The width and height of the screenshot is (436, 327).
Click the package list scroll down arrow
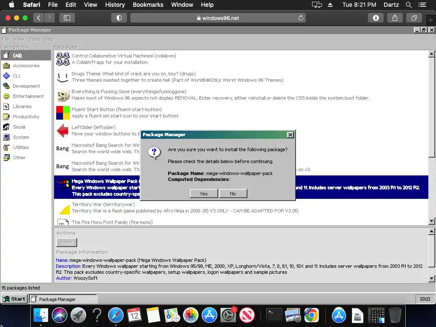[432, 221]
